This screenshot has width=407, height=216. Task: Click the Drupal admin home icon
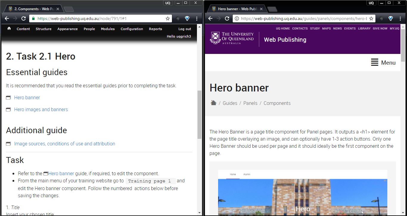point(9,29)
